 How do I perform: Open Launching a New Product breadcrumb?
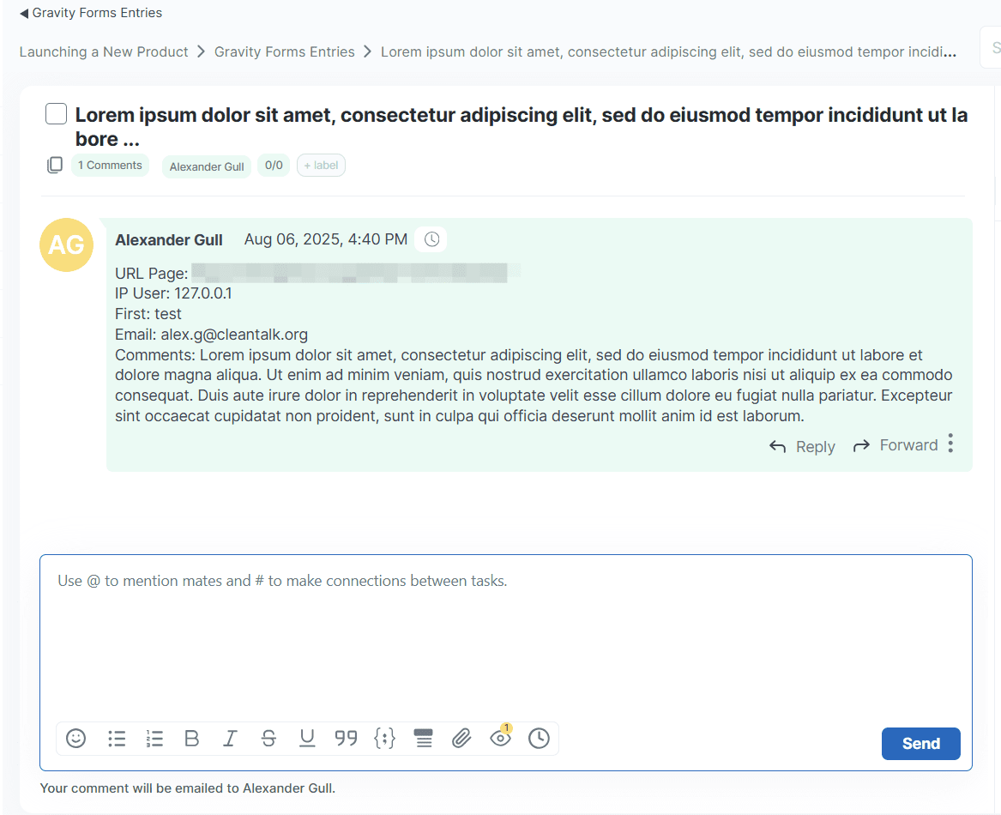pos(104,52)
